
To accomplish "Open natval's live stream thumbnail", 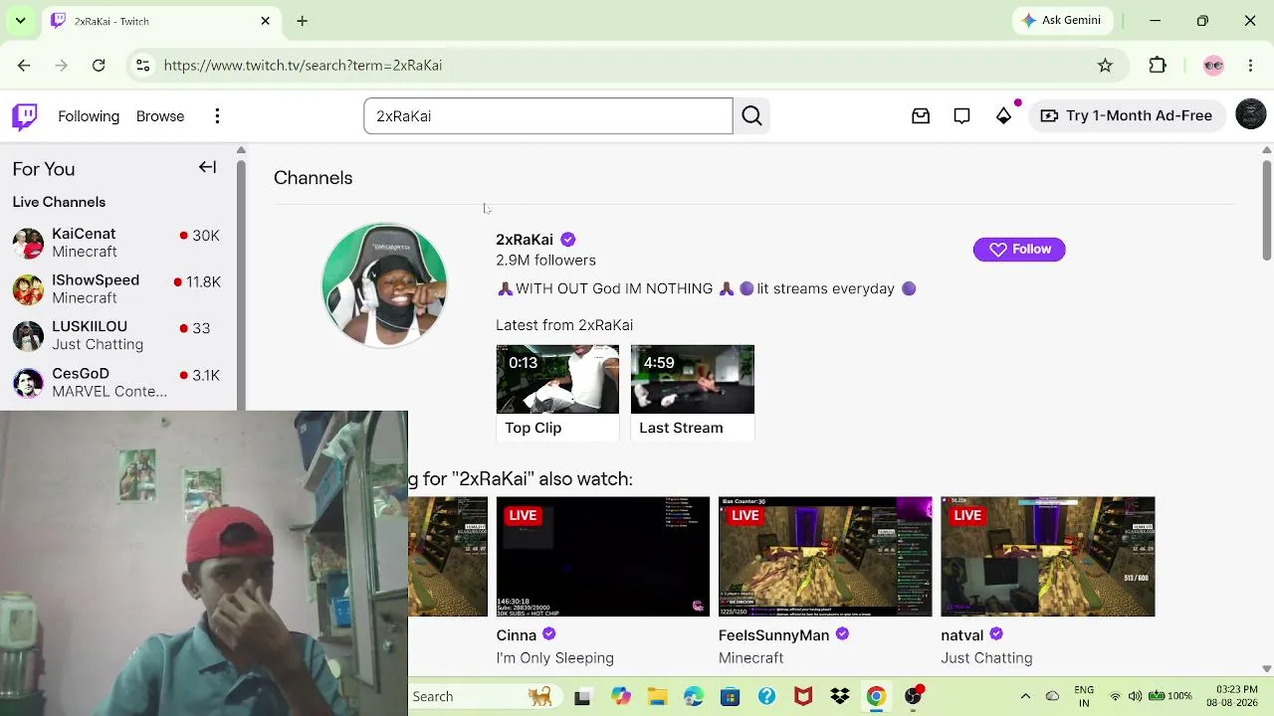I will click(x=1048, y=557).
